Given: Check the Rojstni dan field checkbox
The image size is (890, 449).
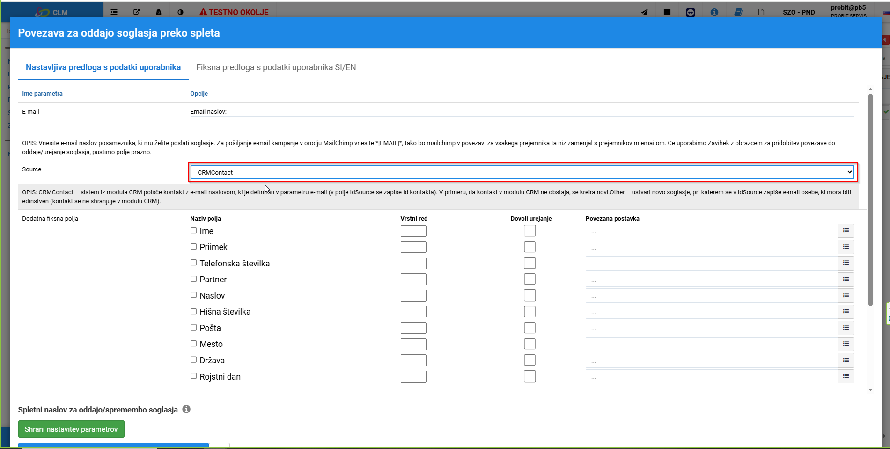Looking at the screenshot, I should point(193,376).
